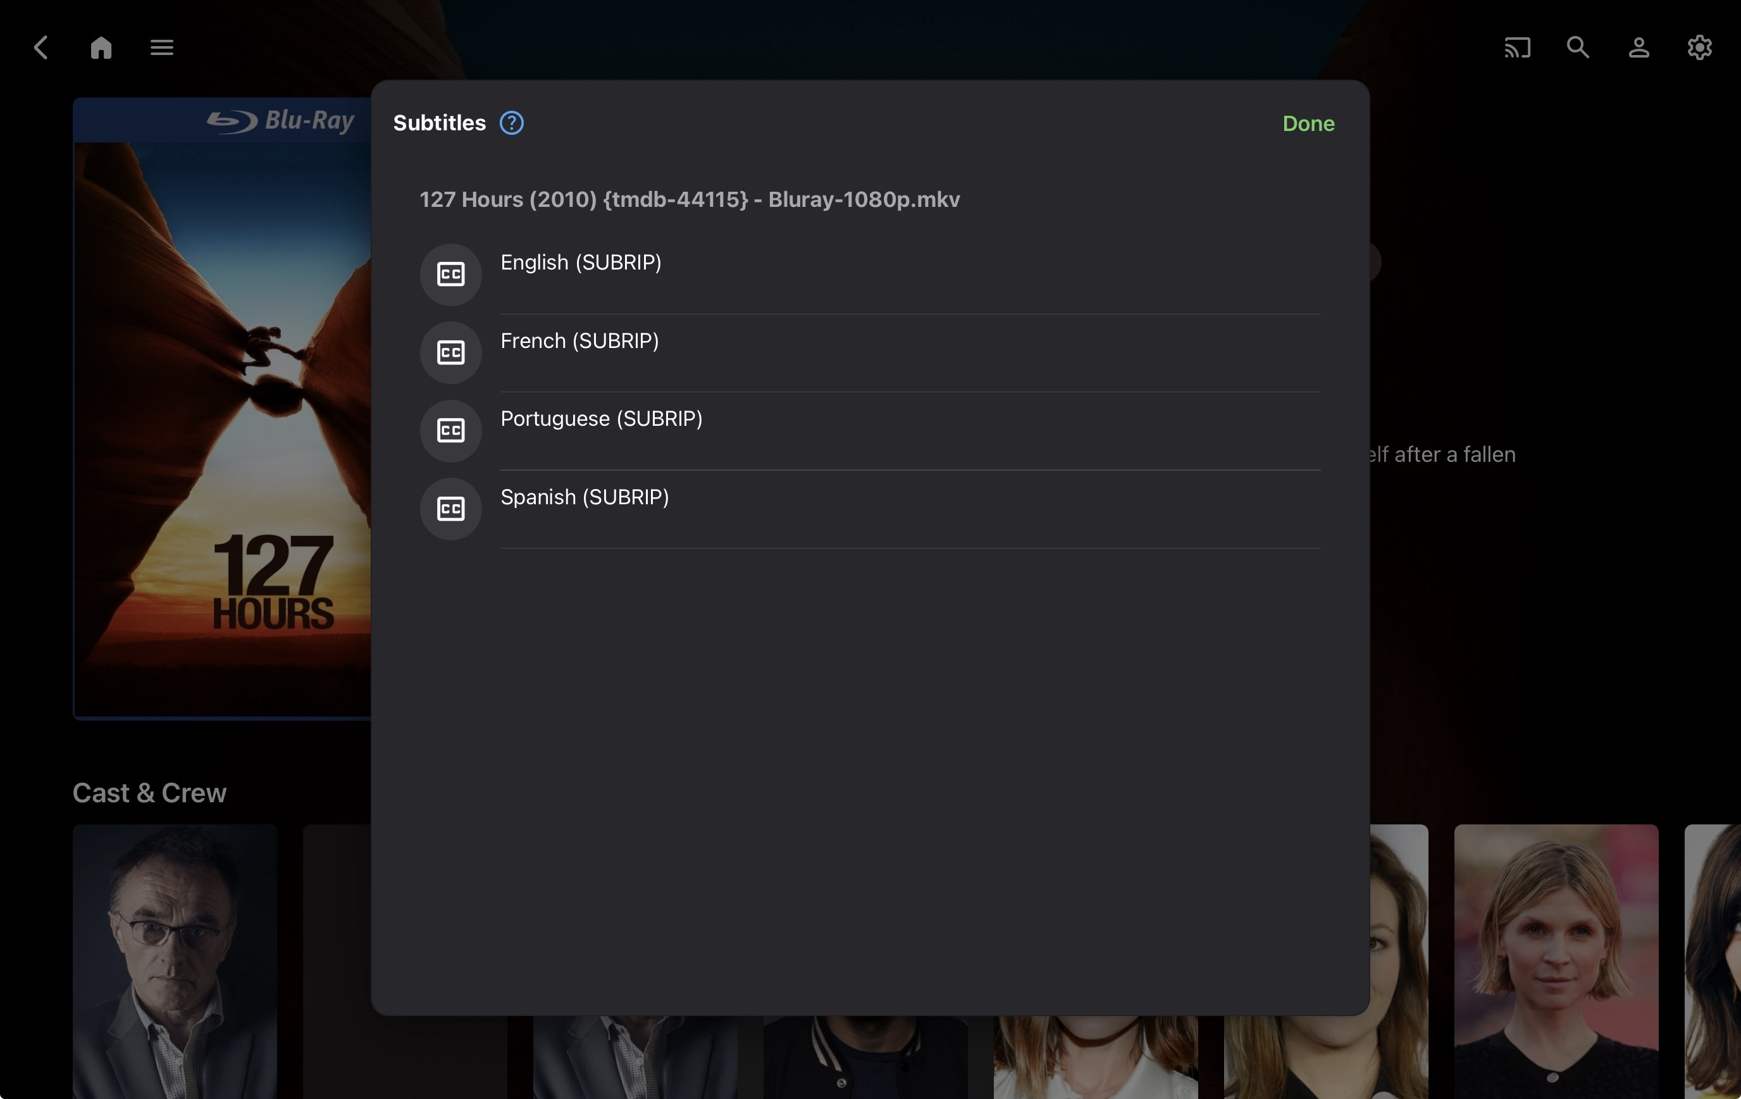Open the hamburger menu icon

click(161, 47)
